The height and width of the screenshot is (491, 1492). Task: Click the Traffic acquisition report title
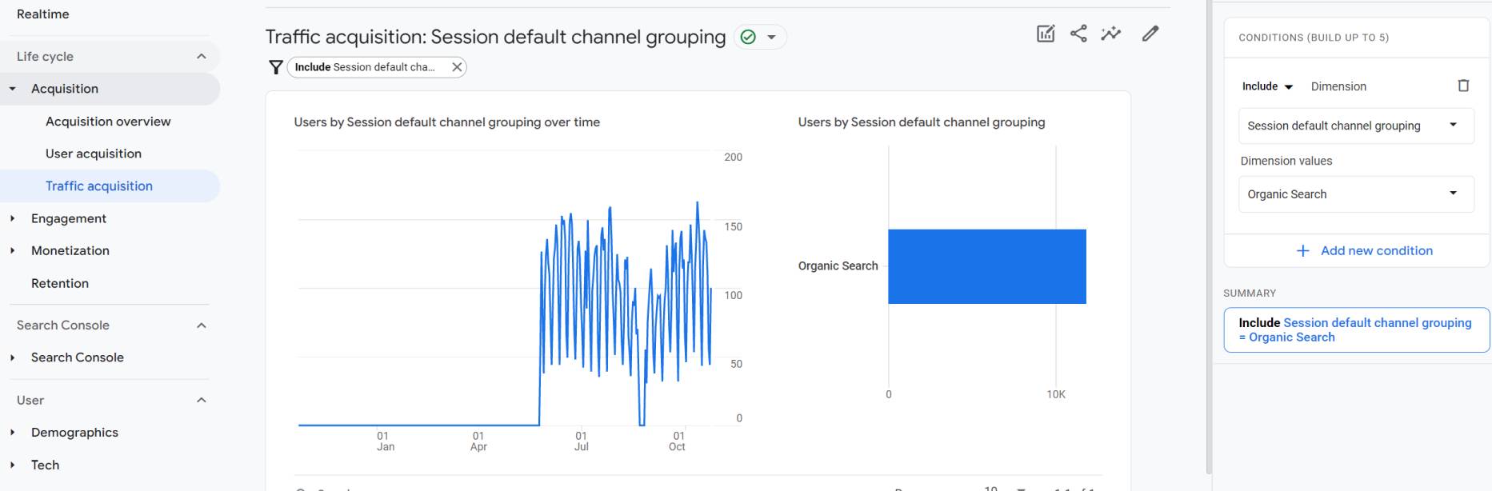pyautogui.click(x=495, y=37)
